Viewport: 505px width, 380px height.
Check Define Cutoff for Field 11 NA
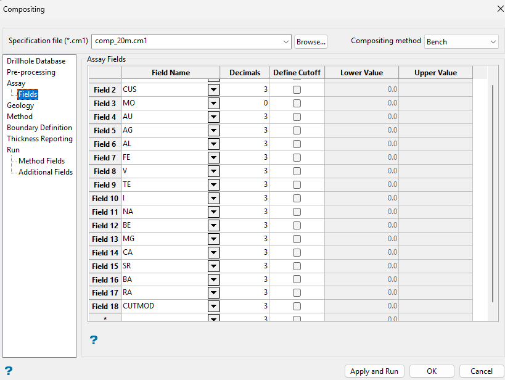point(297,212)
